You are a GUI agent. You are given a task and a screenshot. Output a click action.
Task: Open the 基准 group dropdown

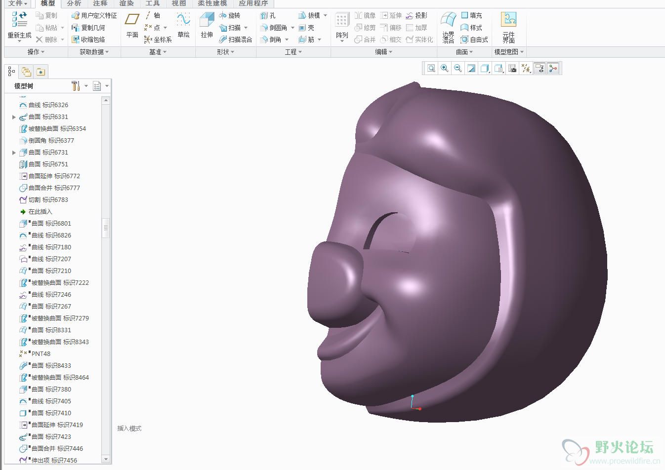coord(158,52)
